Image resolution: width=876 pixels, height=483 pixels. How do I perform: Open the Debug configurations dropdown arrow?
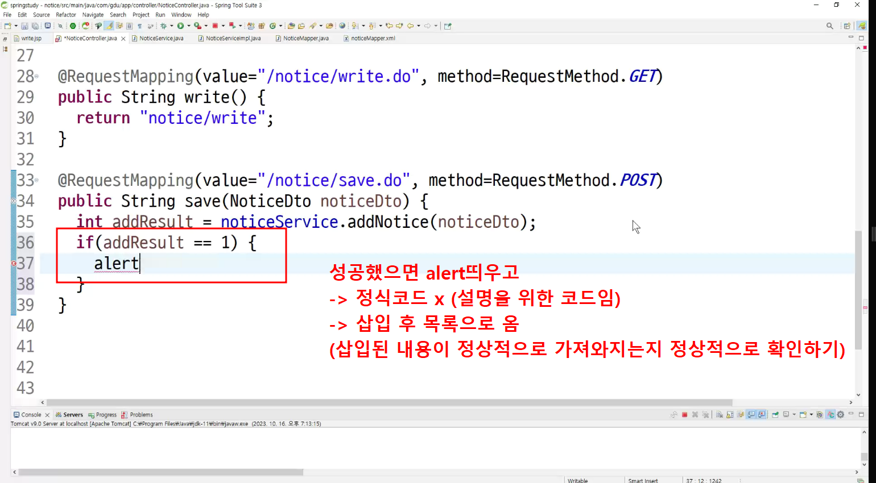click(x=171, y=26)
